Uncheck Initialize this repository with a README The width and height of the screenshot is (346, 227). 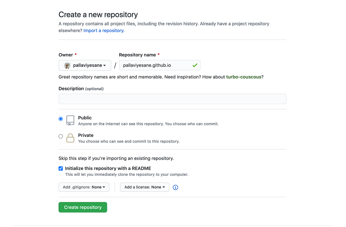[x=61, y=168]
